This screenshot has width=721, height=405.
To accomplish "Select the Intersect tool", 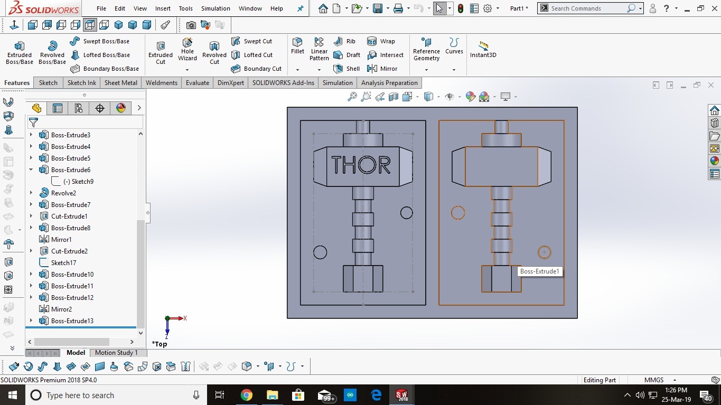I will [385, 55].
